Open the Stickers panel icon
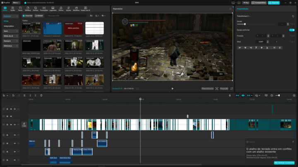 [x=28, y=8]
